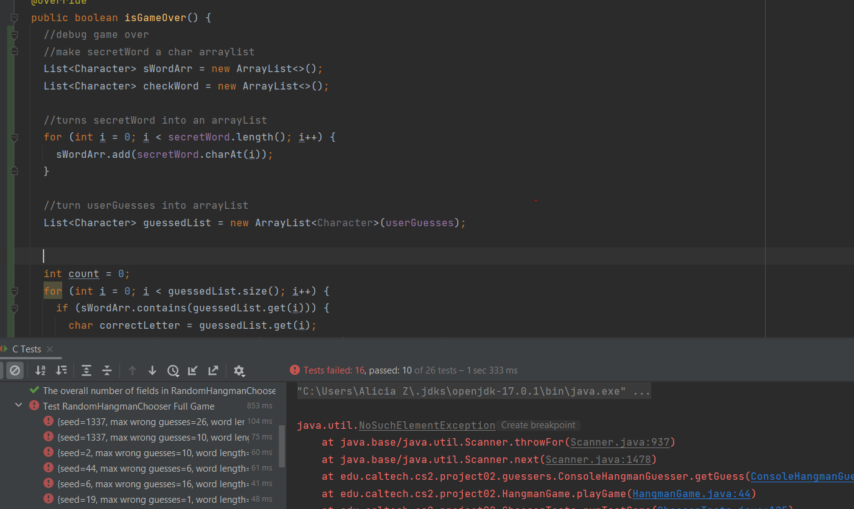The height and width of the screenshot is (509, 854).
Task: Sort test results by duration
Action: 61,370
